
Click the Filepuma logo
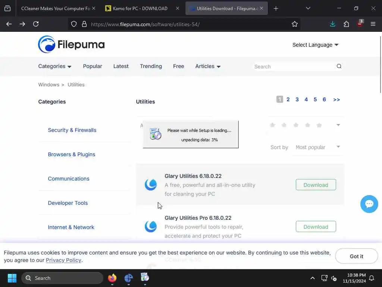tap(71, 44)
